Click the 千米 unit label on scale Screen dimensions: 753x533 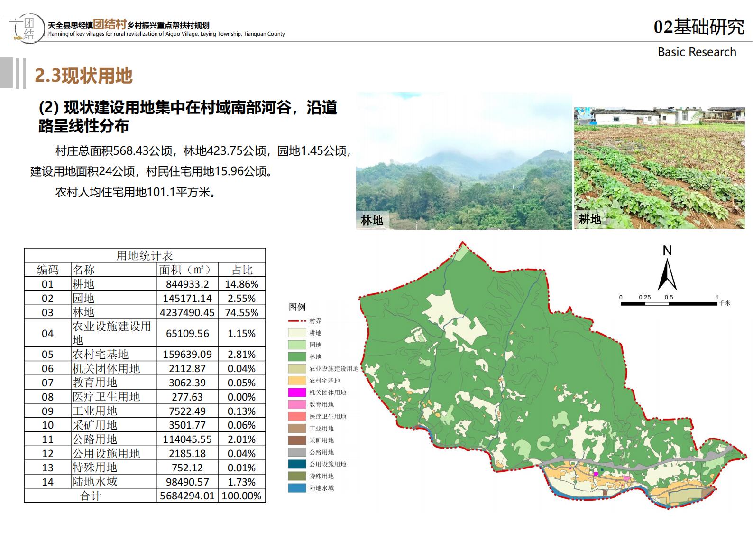pos(725,303)
